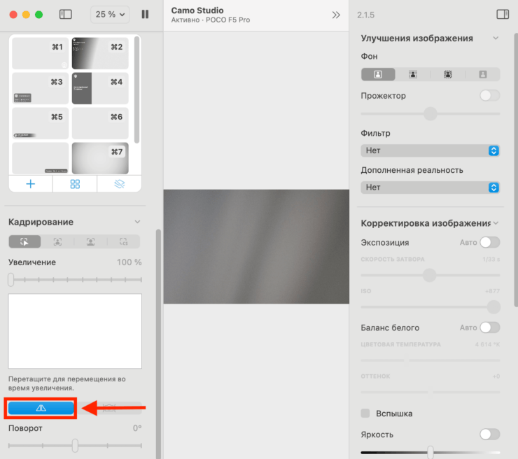Select the second framing mode icon

pos(57,241)
